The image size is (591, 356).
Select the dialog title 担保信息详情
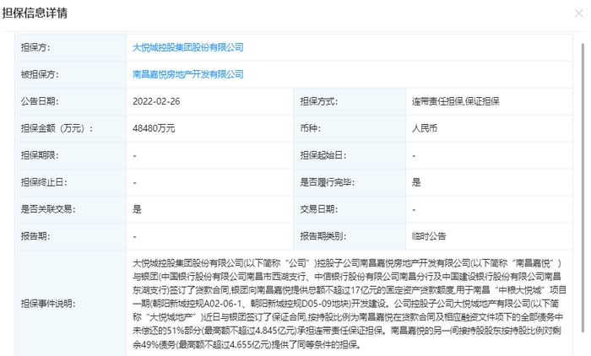[x=35, y=13]
